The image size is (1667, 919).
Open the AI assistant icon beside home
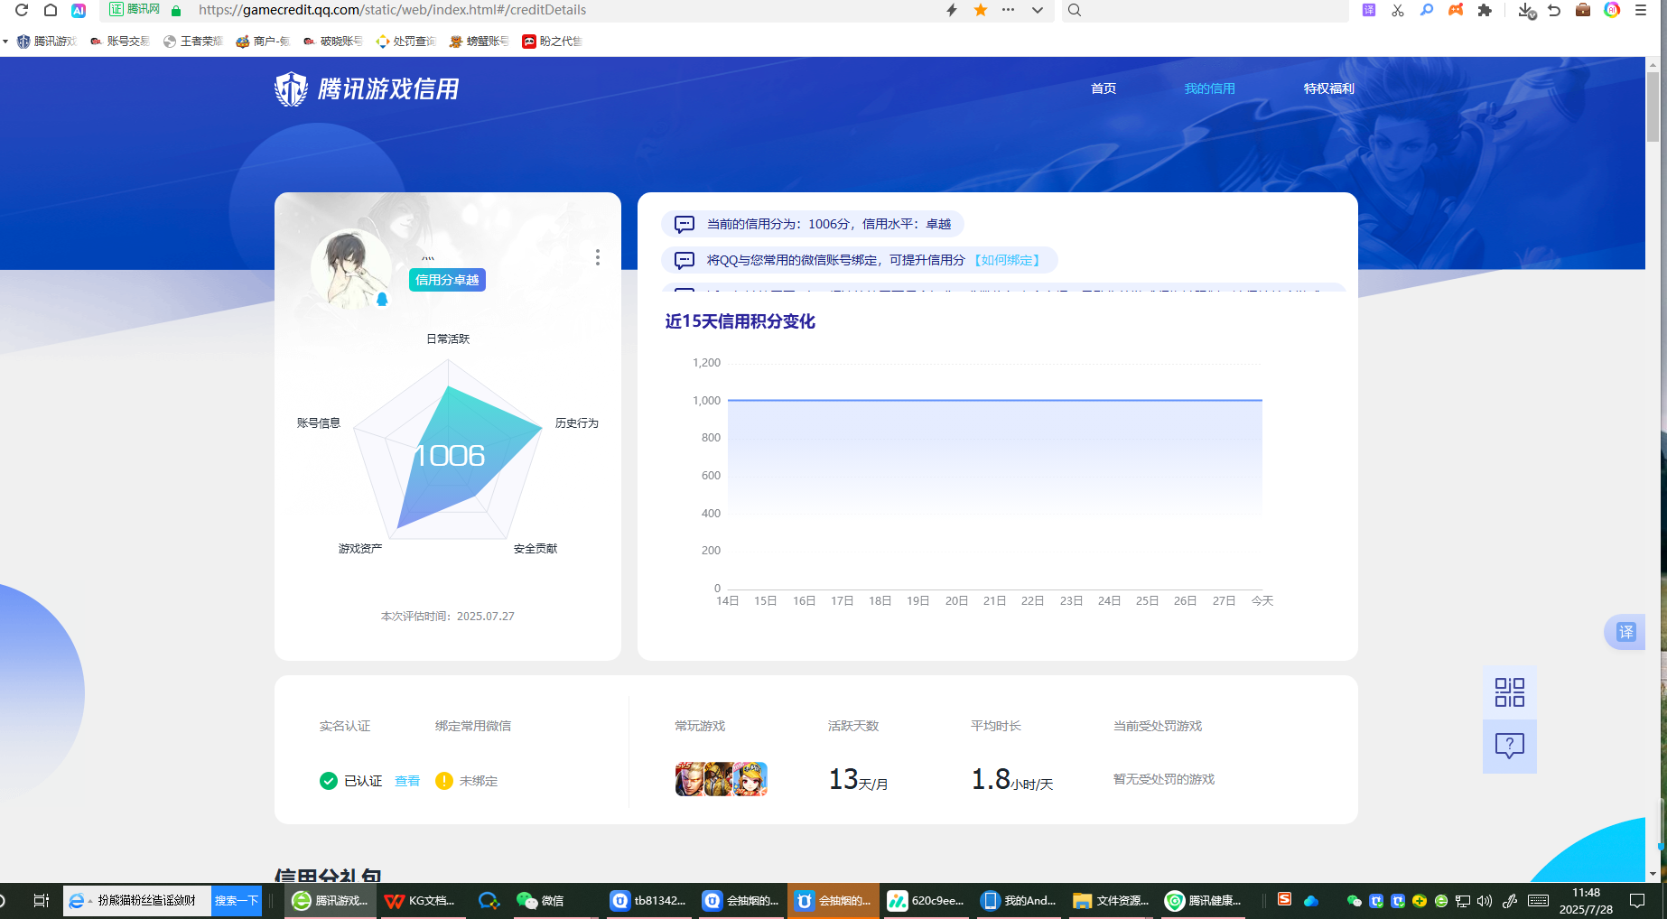tap(79, 10)
